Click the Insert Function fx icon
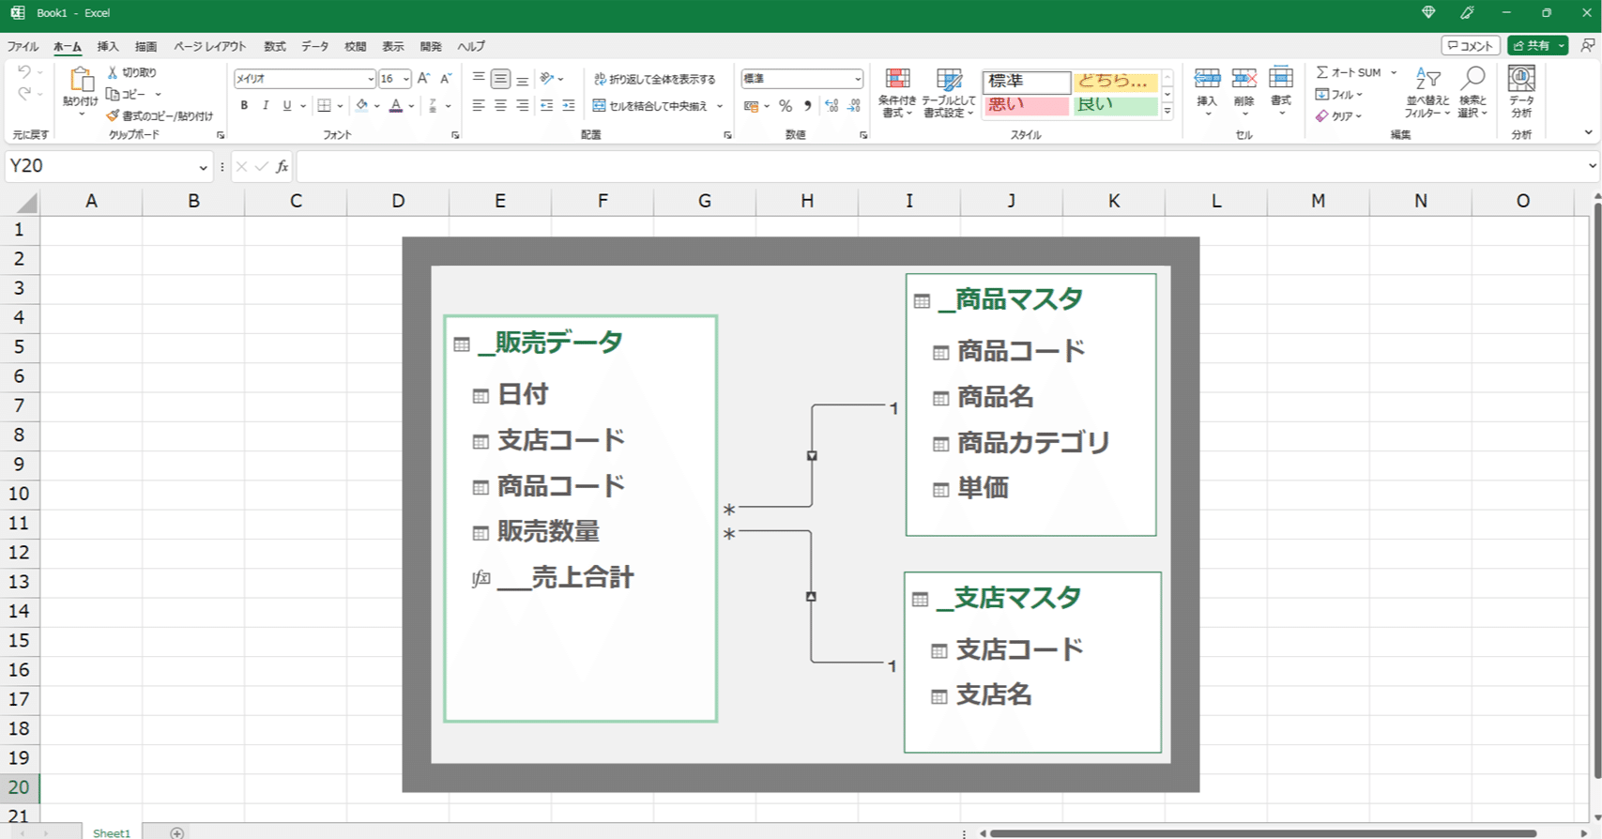 (282, 166)
